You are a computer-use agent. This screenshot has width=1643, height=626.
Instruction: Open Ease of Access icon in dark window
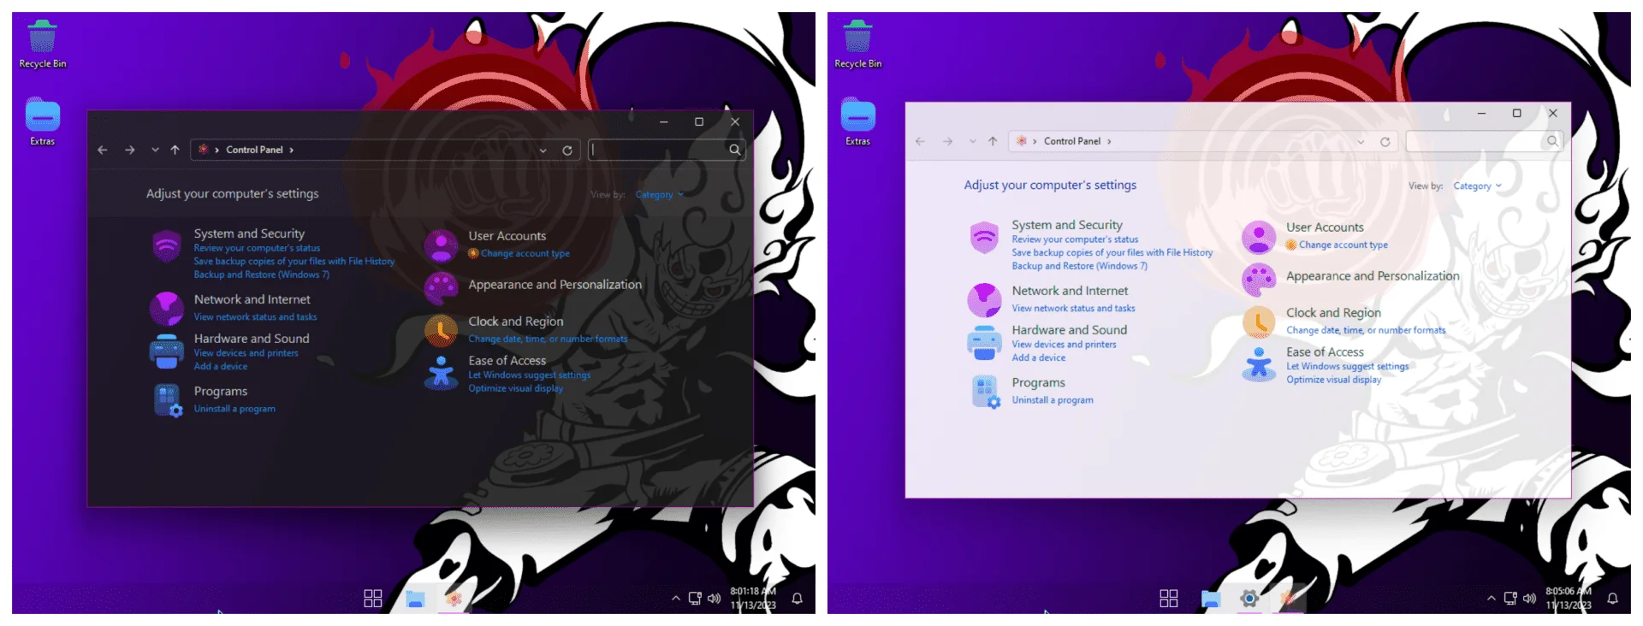point(442,373)
